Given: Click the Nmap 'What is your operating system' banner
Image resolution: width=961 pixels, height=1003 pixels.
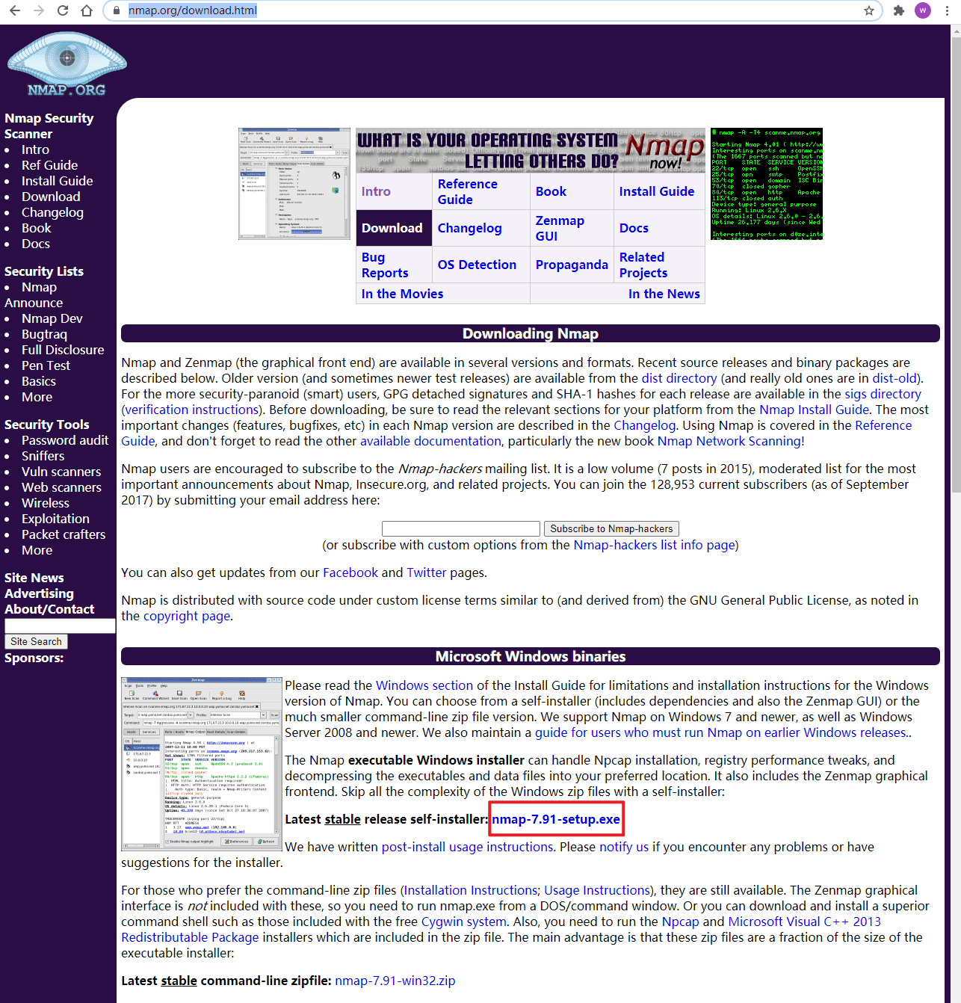Looking at the screenshot, I should (531, 150).
